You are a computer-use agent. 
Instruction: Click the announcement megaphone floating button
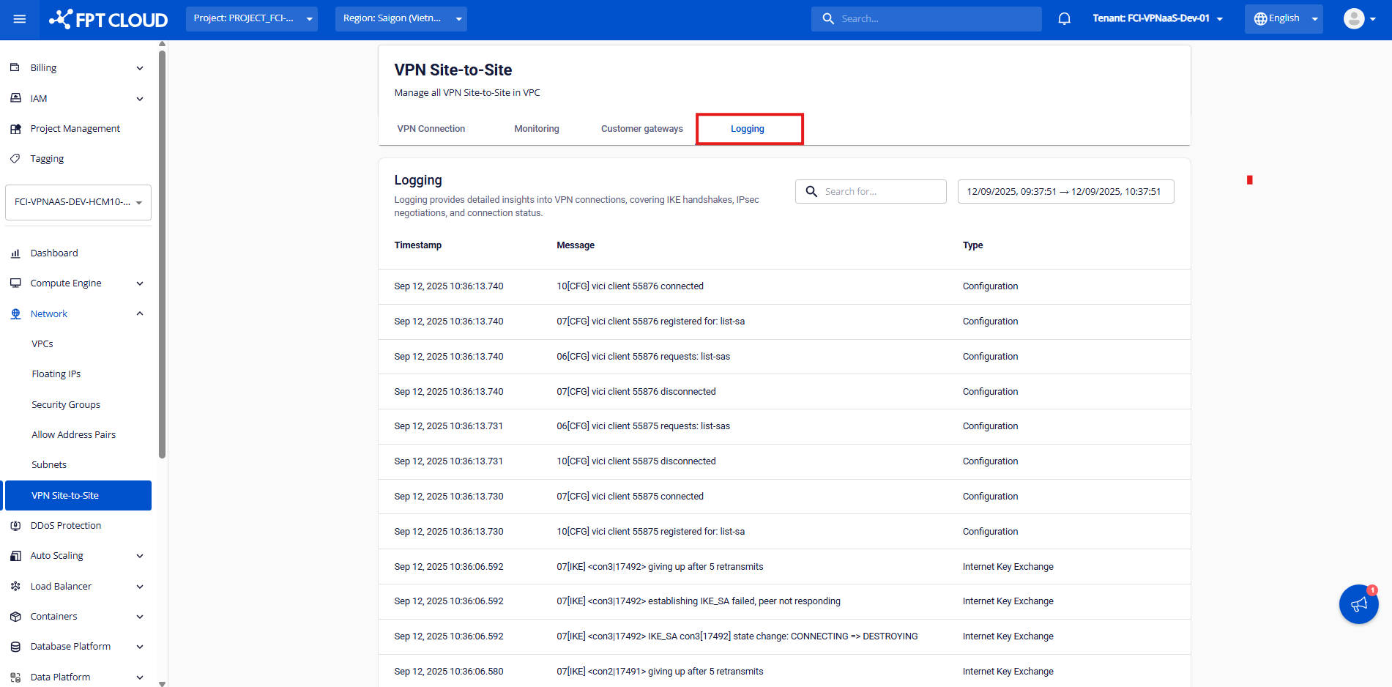tap(1358, 604)
